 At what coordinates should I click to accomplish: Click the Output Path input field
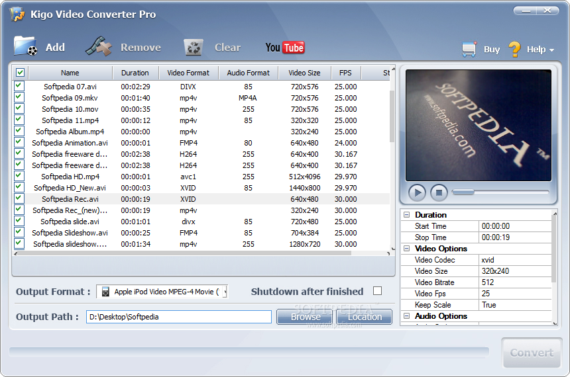pos(179,317)
